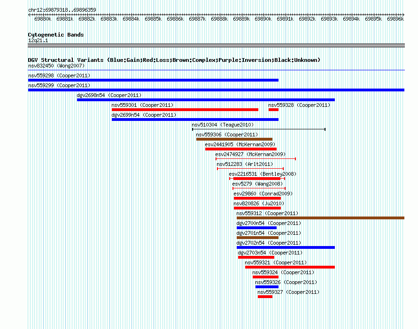Select brown complex bar of nsv559306
418x329 pixels.
pyautogui.click(x=234, y=139)
